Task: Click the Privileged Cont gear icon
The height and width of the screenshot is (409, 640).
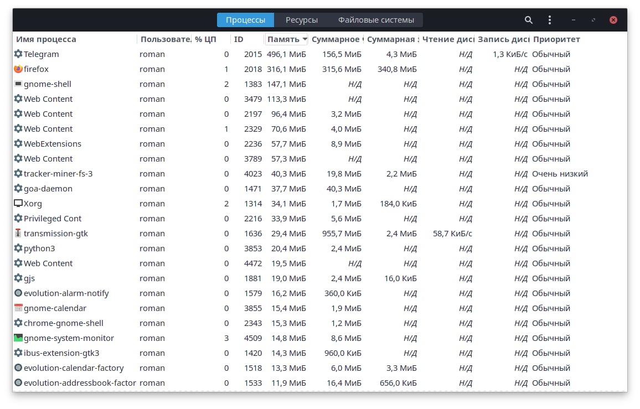Action: pyautogui.click(x=18, y=219)
